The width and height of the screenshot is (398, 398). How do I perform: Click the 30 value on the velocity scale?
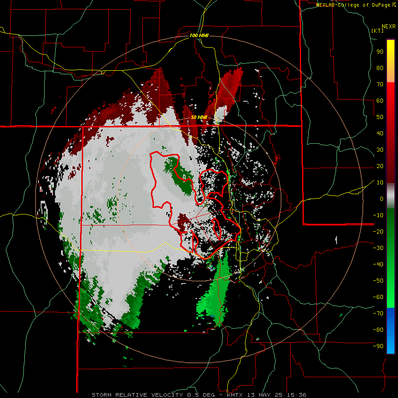coord(380,150)
